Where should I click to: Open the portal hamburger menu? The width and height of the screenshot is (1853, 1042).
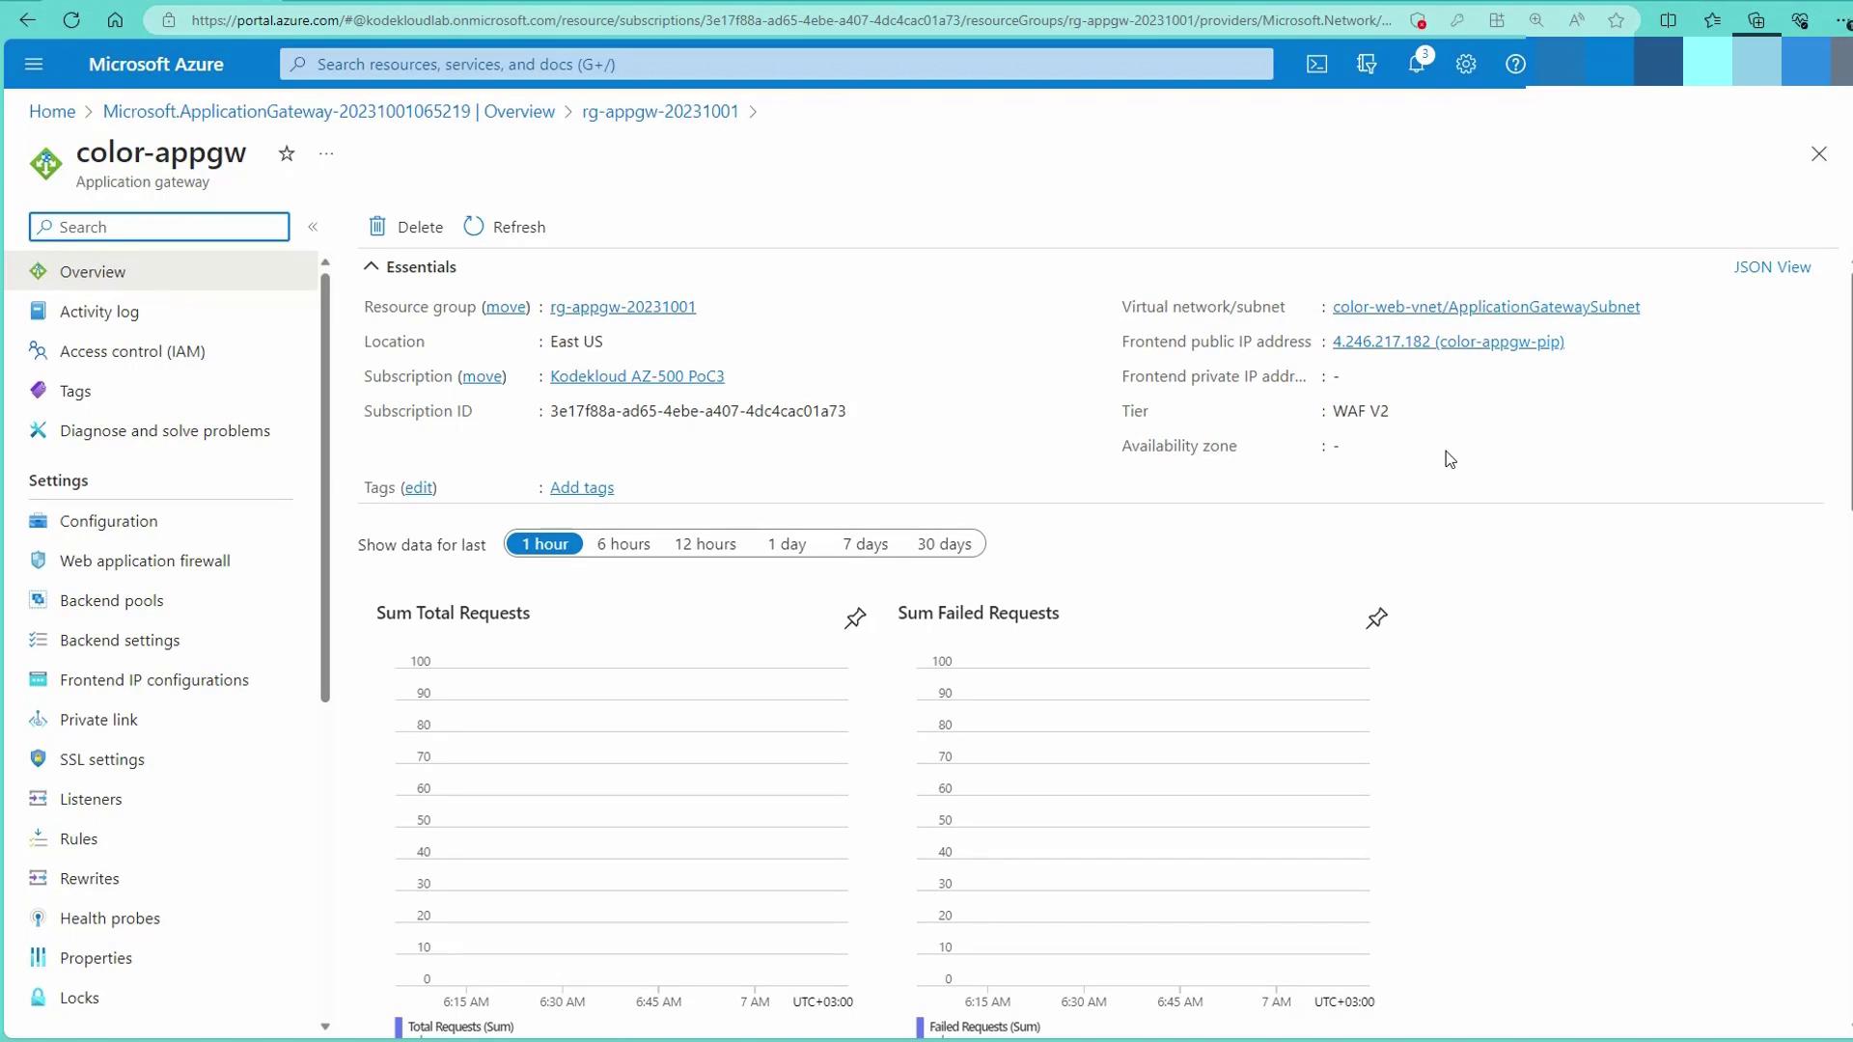tap(34, 64)
